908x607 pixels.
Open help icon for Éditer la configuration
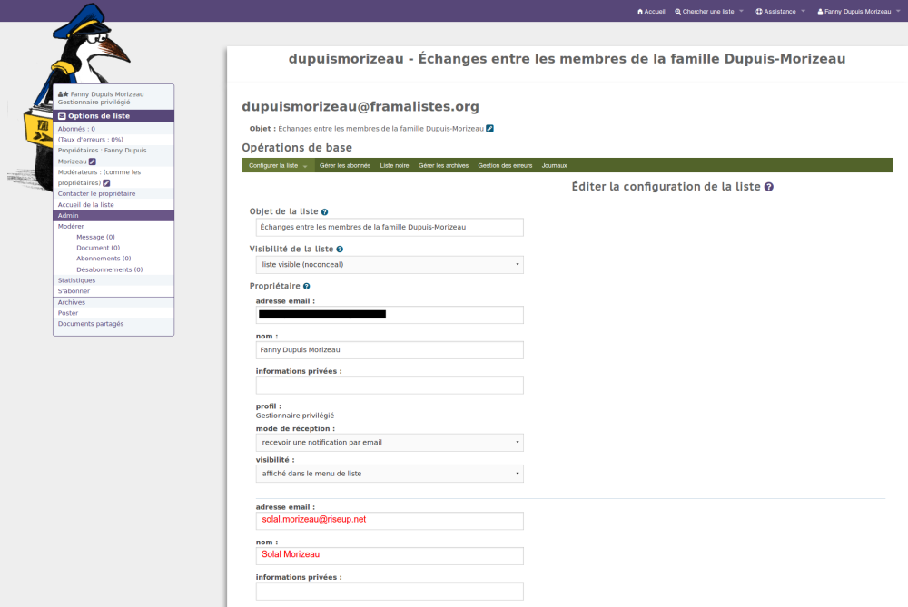(769, 187)
